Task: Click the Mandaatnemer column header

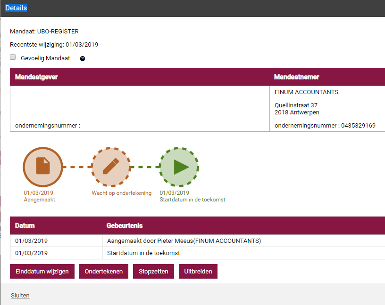Action: (x=296, y=77)
